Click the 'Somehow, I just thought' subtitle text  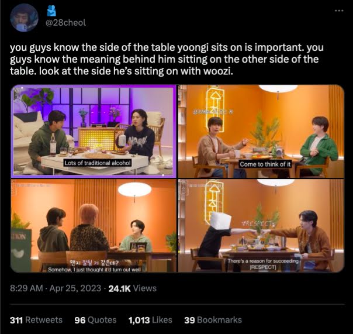click(94, 270)
